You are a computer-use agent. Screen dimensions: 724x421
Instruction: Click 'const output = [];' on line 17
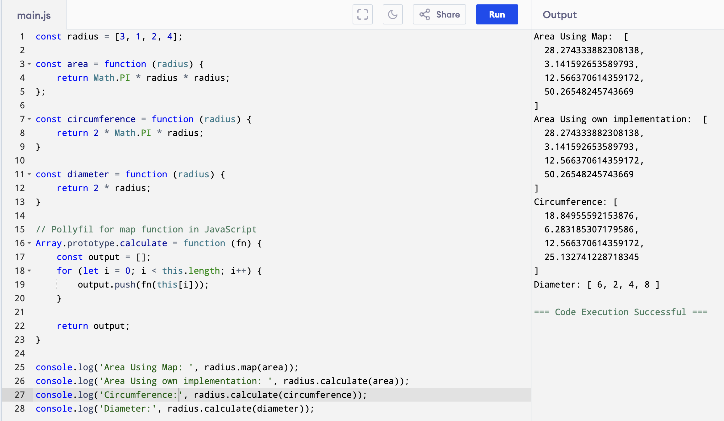[104, 257]
